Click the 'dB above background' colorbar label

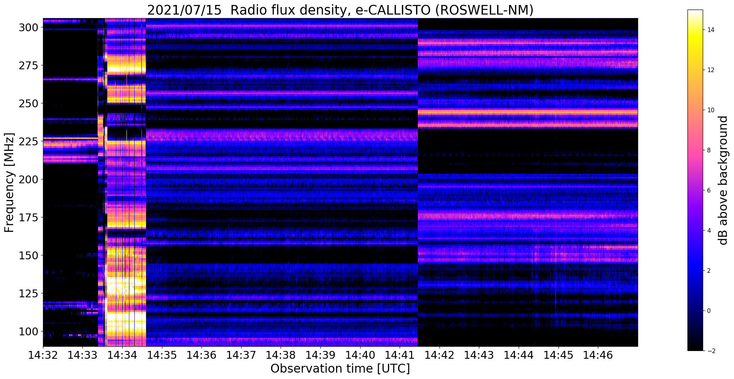click(723, 180)
